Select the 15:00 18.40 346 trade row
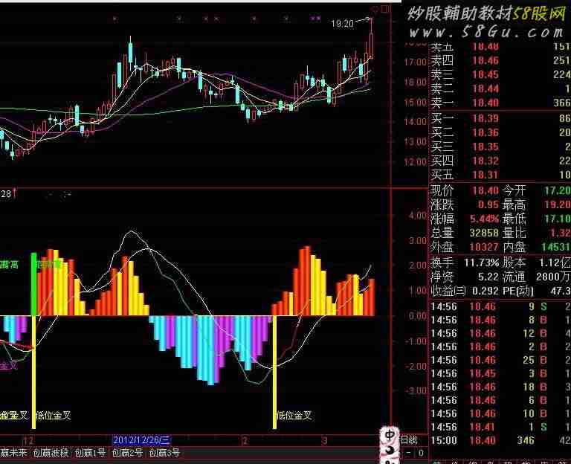 point(500,441)
